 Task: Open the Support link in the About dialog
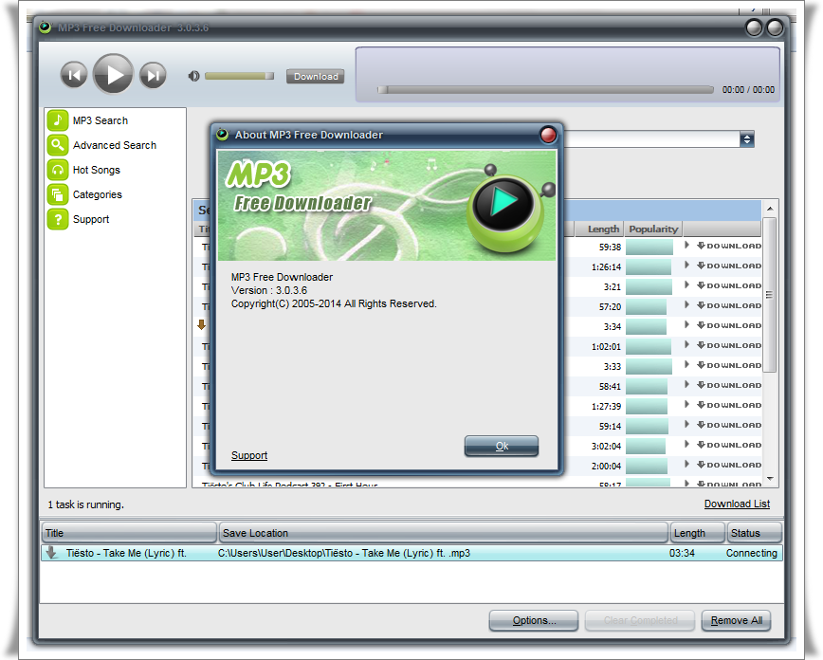click(249, 455)
